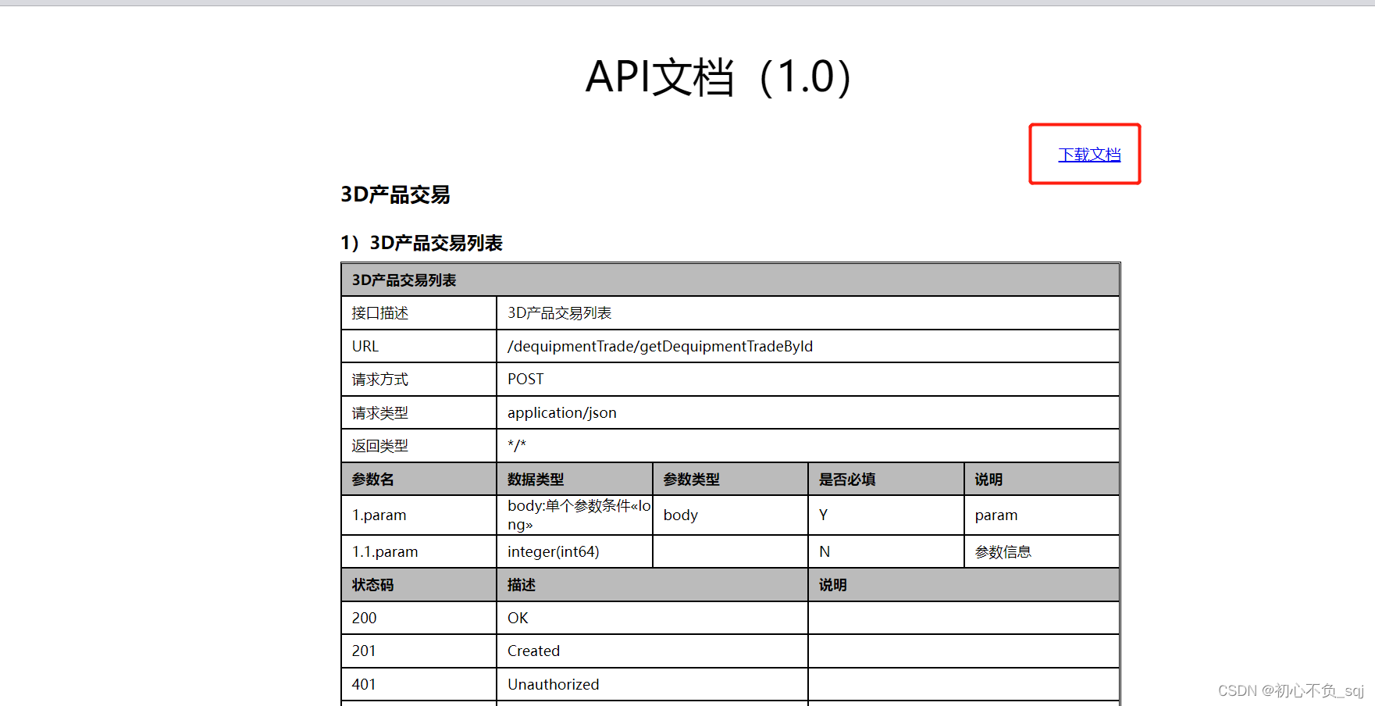The image size is (1375, 706).
Task: Click the 返回类型 label cell
Action: pos(419,446)
